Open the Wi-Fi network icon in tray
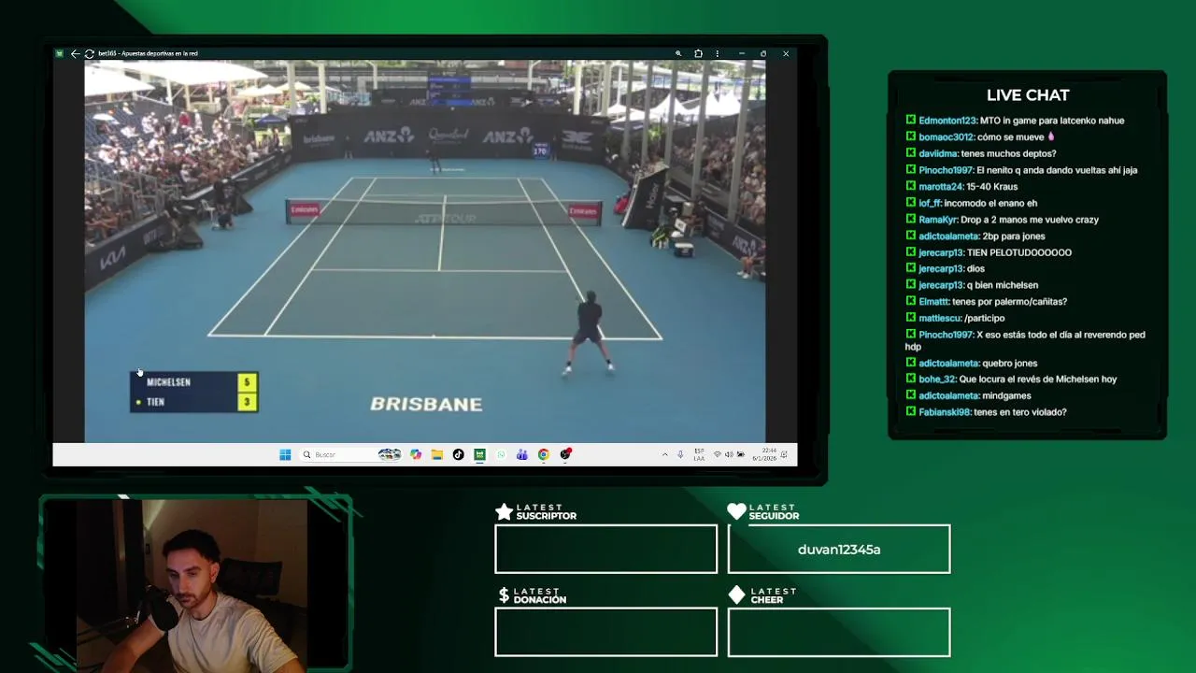 (x=718, y=454)
